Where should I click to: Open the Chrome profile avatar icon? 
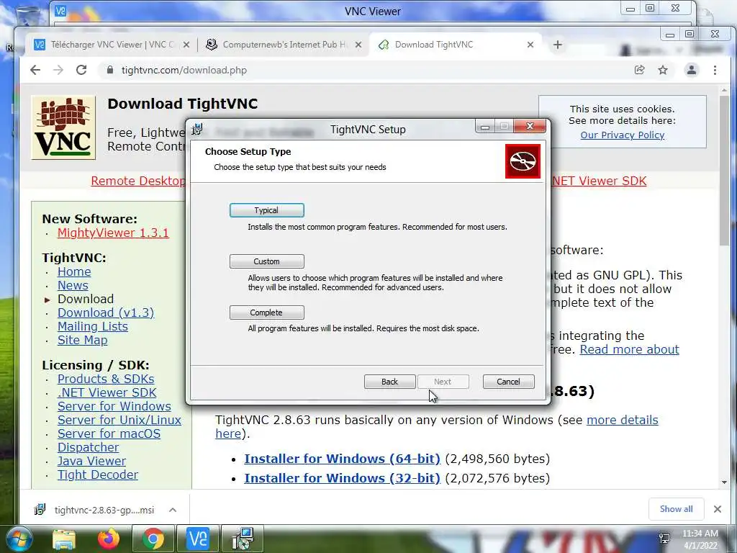point(692,70)
